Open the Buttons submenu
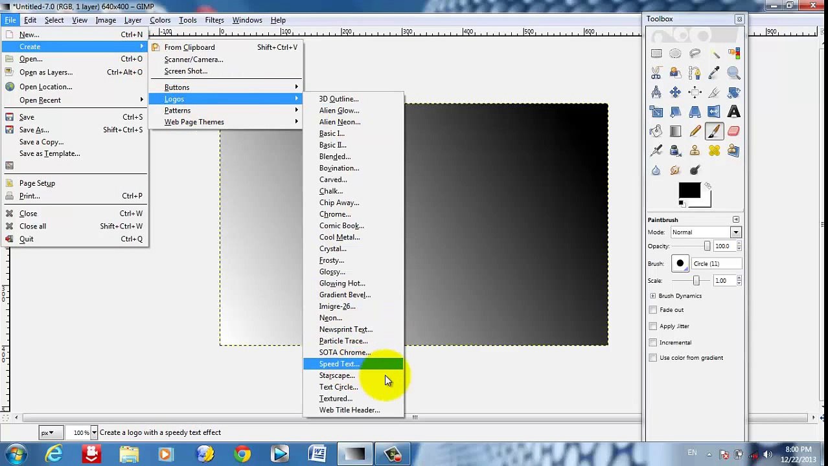Image resolution: width=828 pixels, height=466 pixels. [225, 87]
